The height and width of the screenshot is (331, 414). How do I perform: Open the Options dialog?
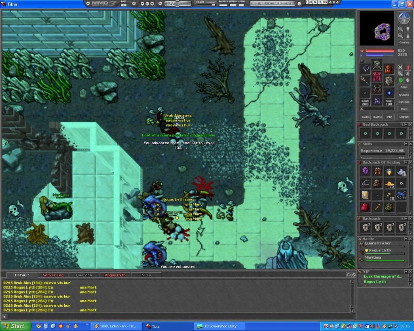point(404,102)
